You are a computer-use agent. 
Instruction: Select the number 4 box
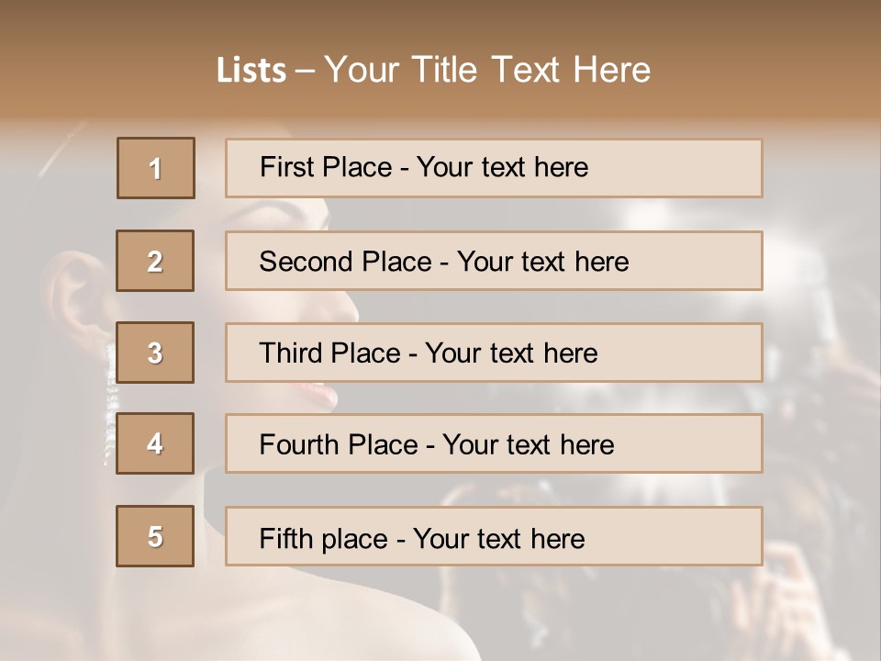155,443
